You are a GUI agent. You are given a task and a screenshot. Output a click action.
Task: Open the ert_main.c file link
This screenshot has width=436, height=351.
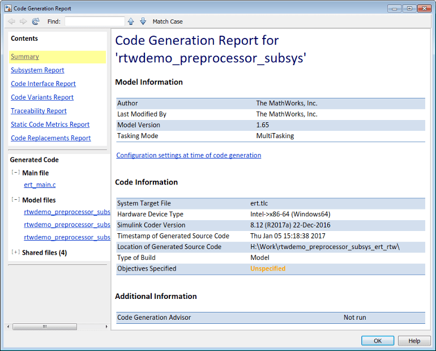tap(40, 185)
